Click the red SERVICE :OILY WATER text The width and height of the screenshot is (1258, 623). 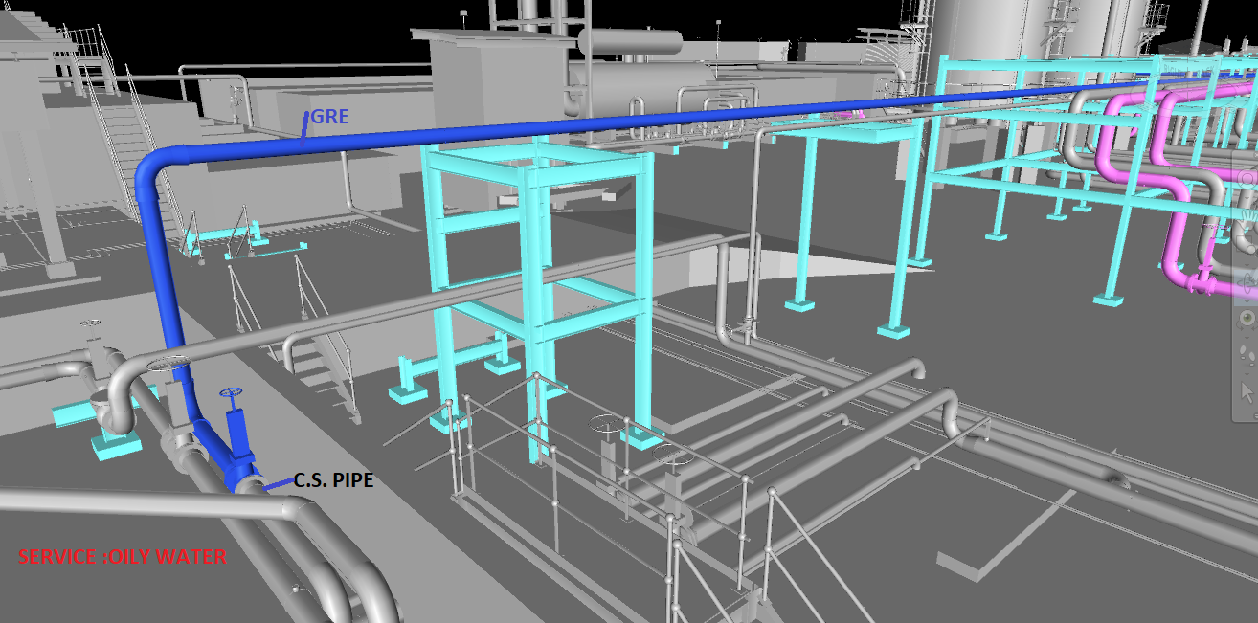(123, 556)
